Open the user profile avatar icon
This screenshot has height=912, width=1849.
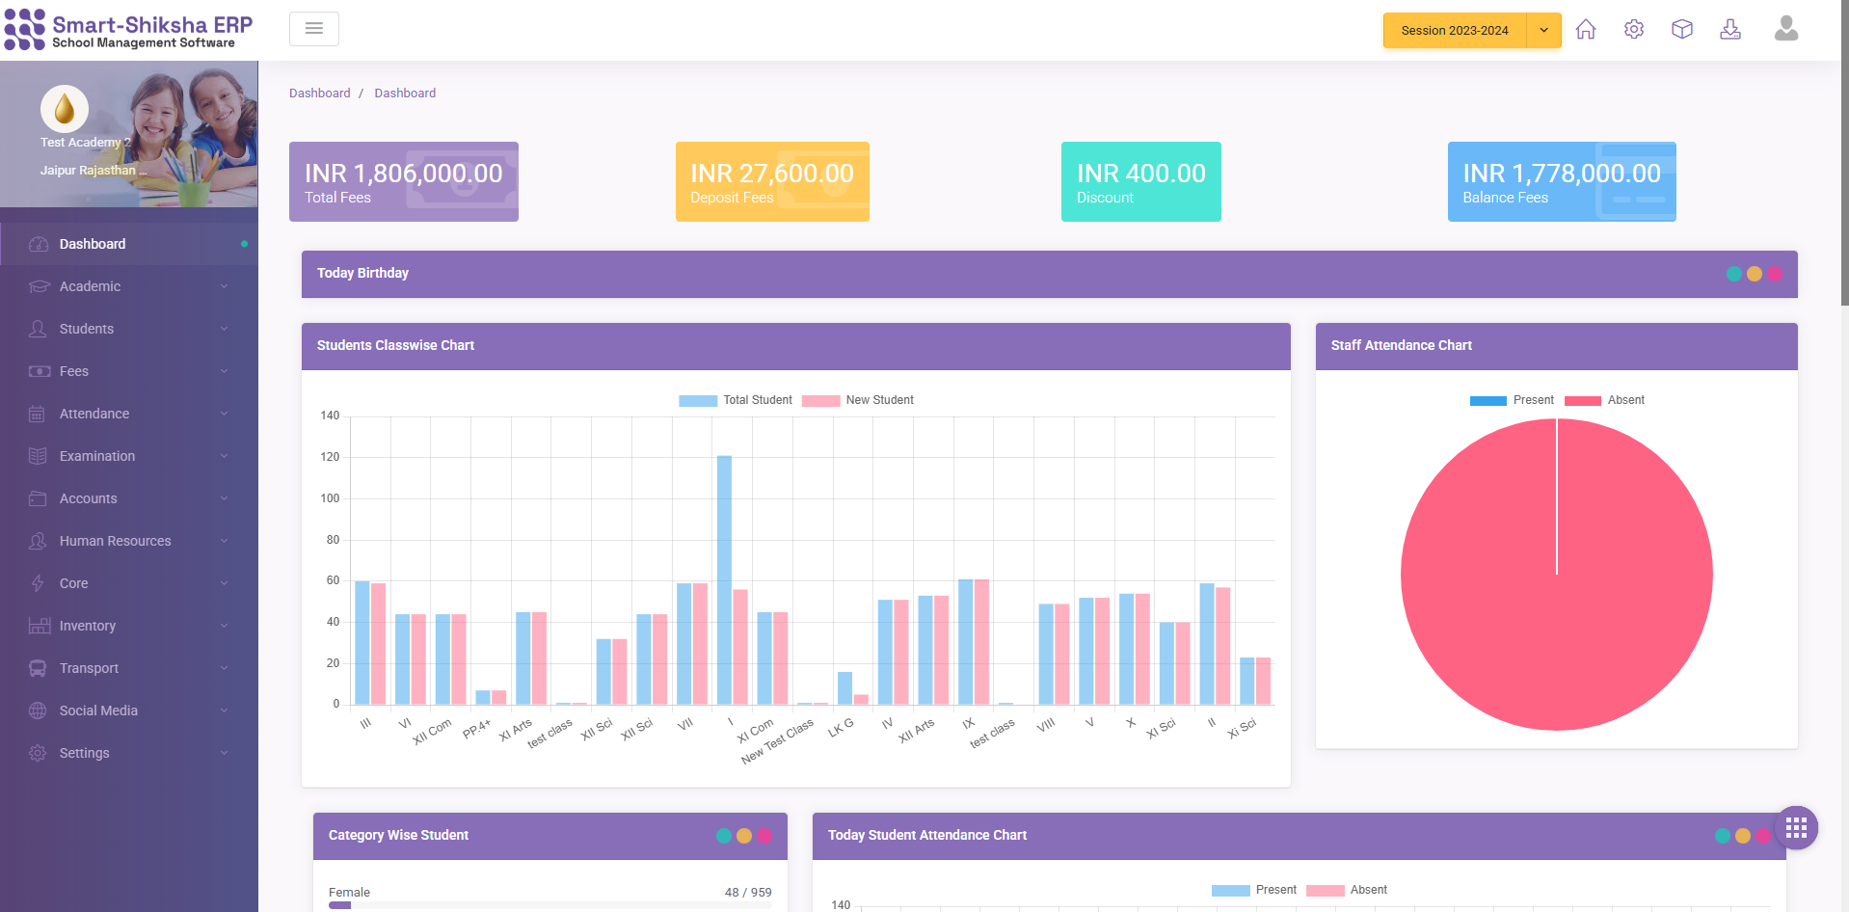click(x=1786, y=29)
